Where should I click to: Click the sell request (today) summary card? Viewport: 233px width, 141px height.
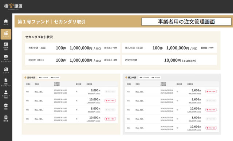pos(73,48)
